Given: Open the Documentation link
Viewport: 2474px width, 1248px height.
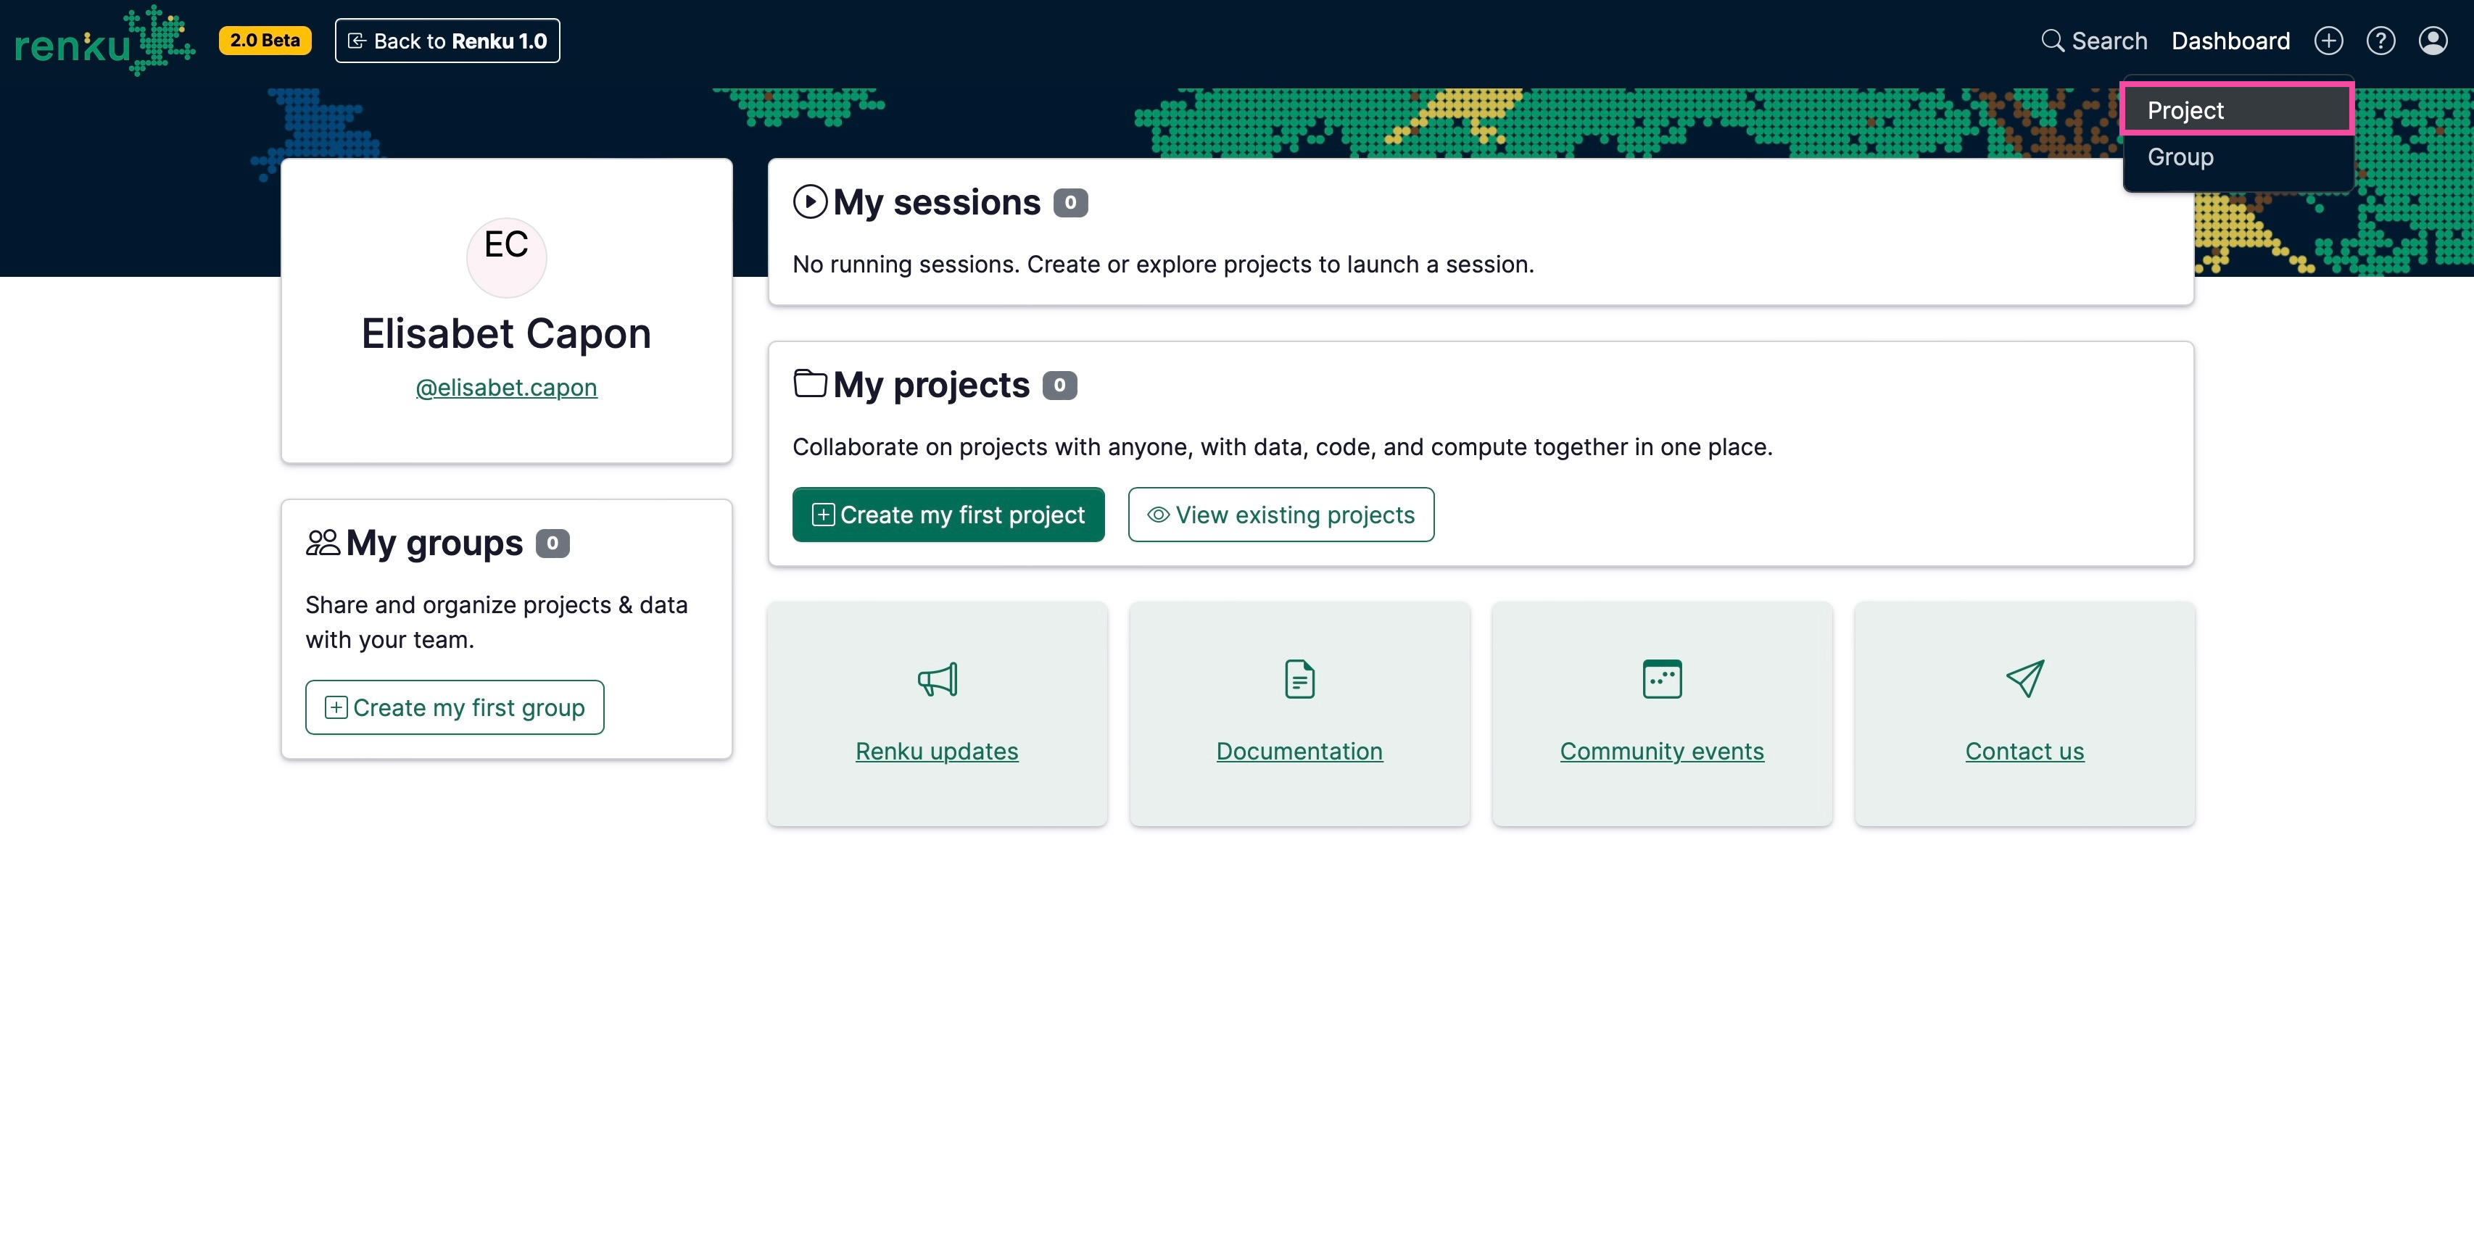Looking at the screenshot, I should point(1299,751).
